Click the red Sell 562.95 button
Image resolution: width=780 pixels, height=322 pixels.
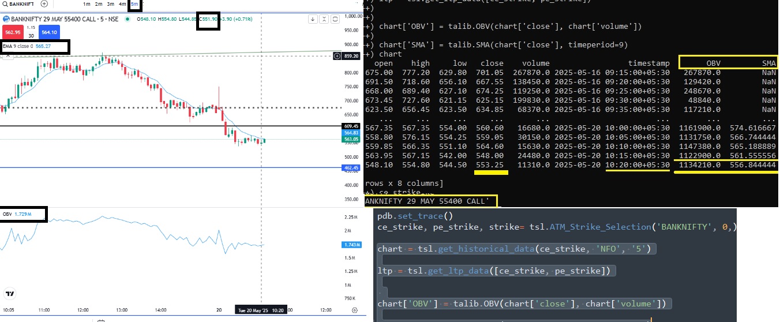click(12, 33)
